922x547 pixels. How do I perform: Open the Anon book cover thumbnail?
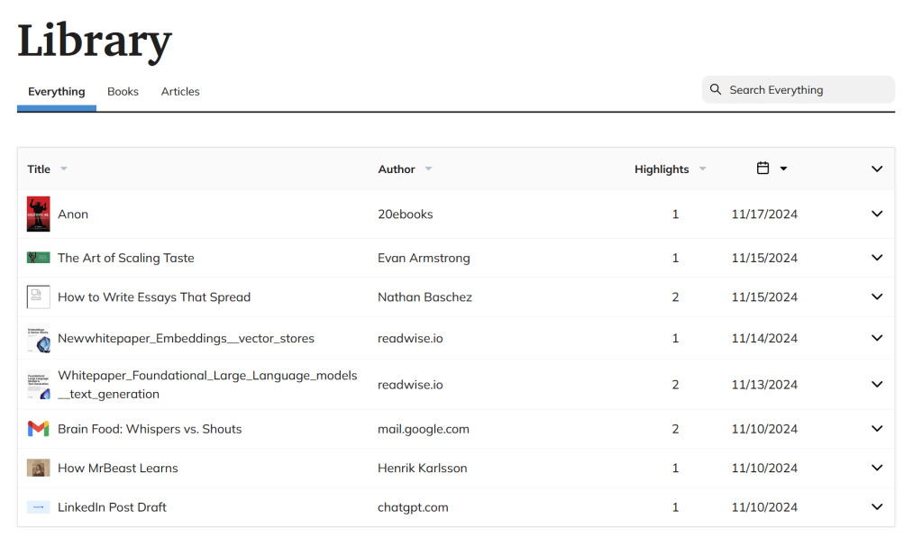(38, 214)
